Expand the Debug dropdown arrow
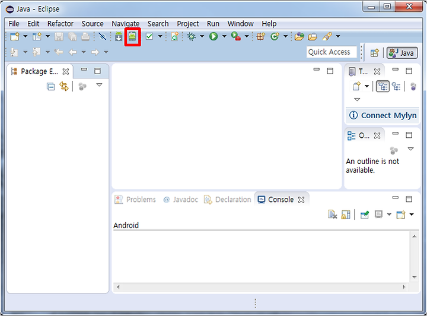 click(x=202, y=36)
